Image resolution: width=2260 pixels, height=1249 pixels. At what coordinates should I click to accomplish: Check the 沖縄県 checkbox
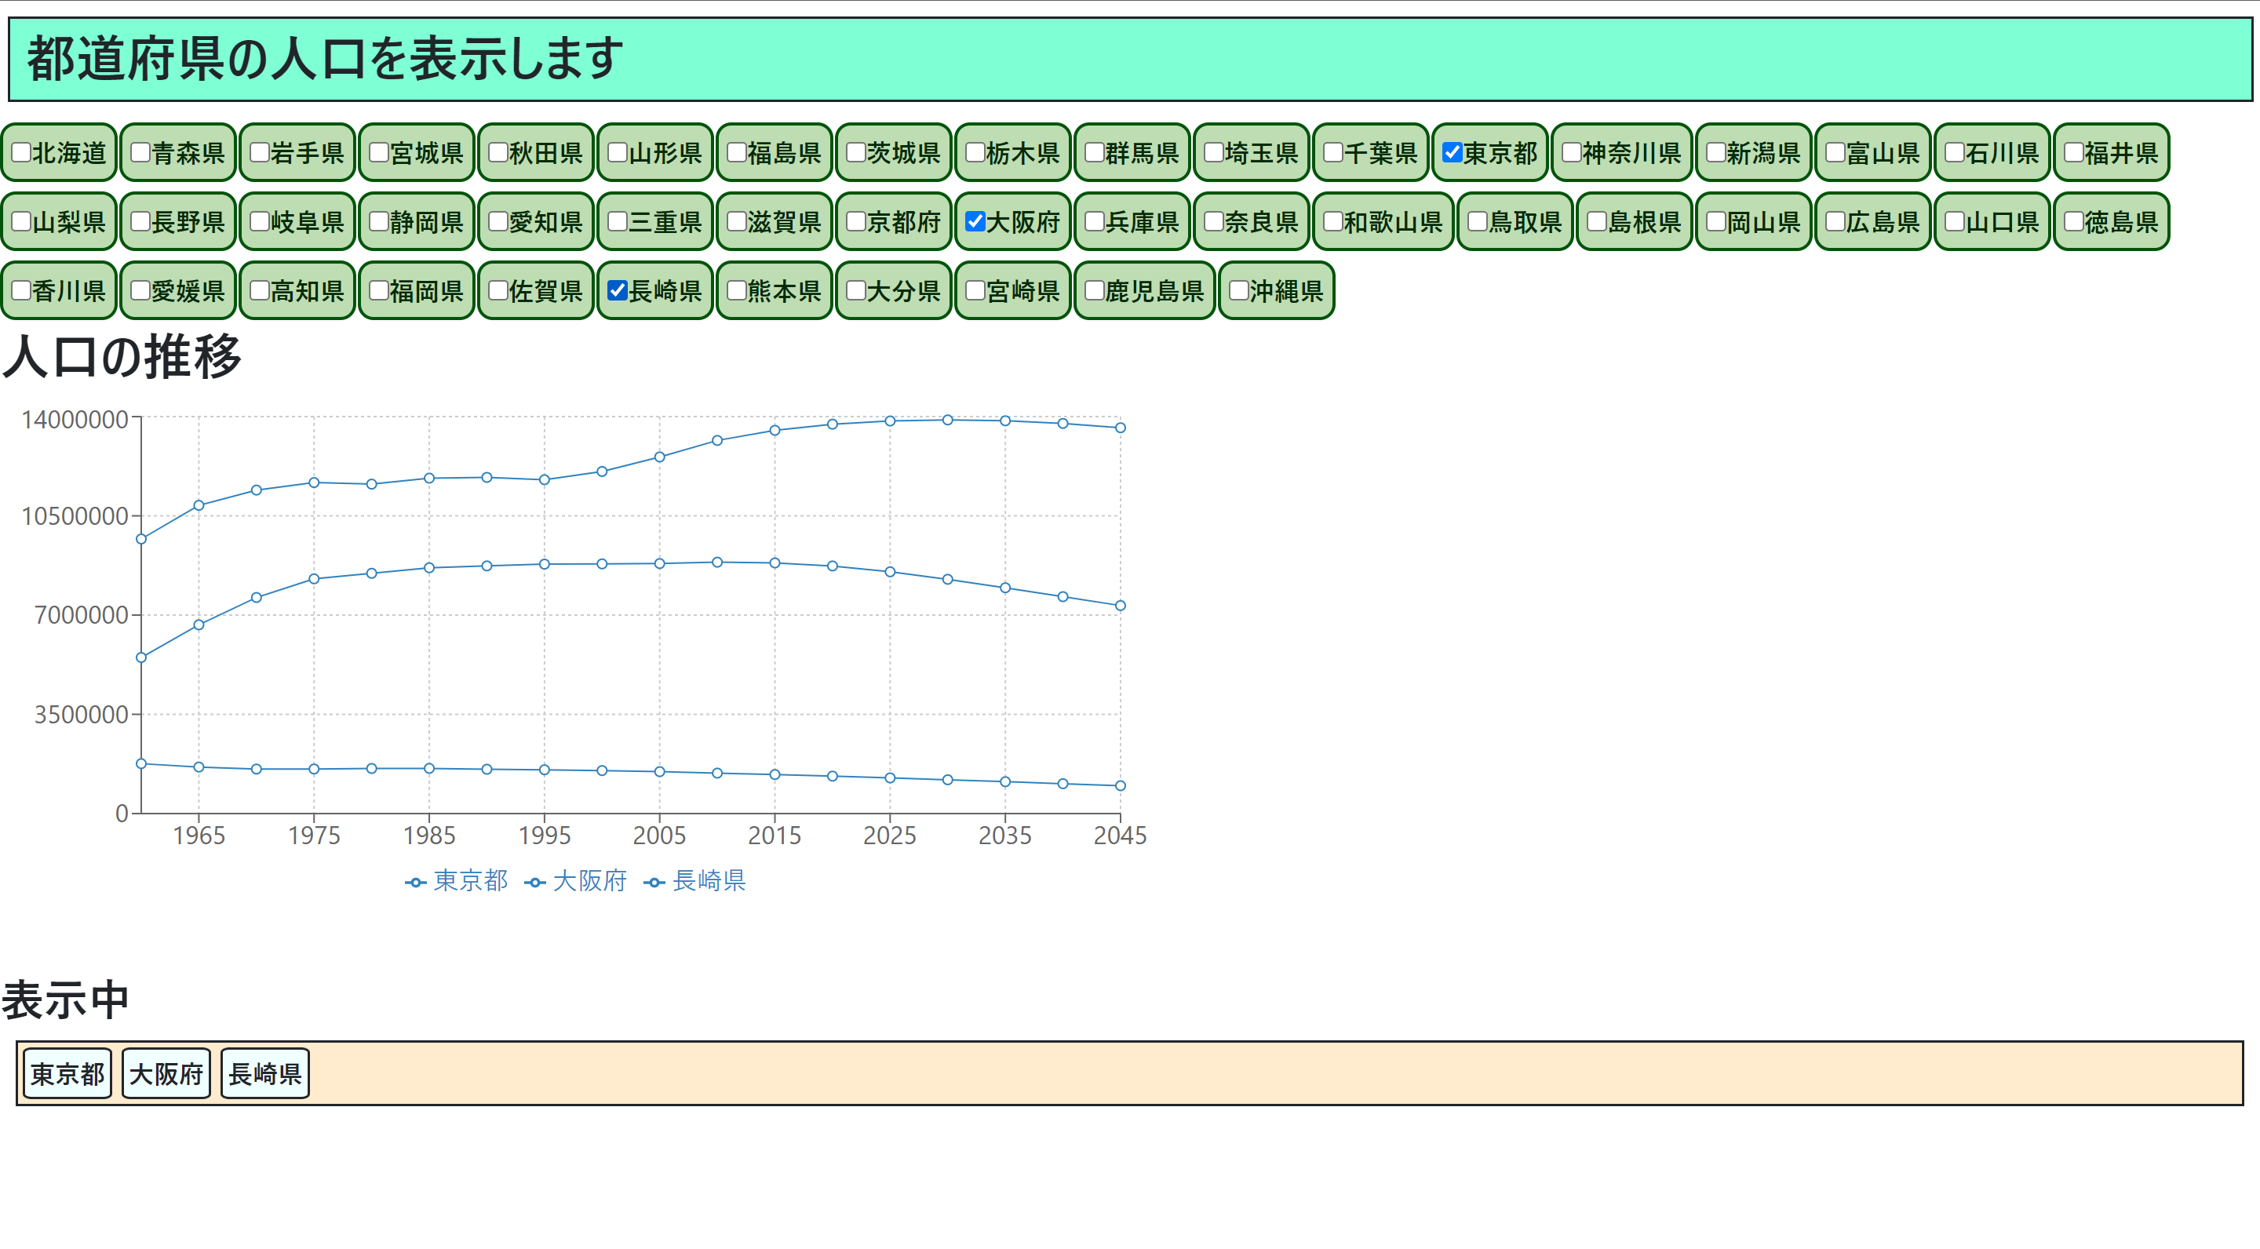[x=1237, y=290]
